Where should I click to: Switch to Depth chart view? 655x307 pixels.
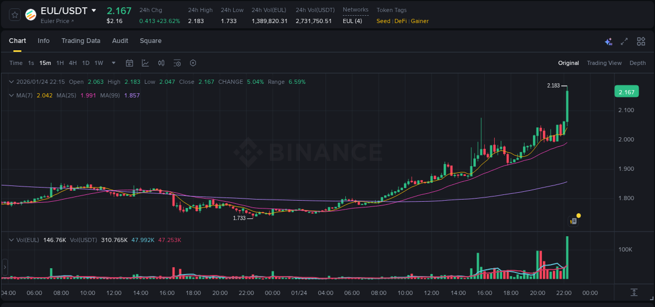pos(637,63)
